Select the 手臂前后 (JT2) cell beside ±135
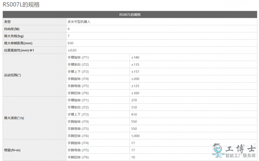The height and width of the screenshot is (161, 259). pyautogui.click(x=78, y=64)
